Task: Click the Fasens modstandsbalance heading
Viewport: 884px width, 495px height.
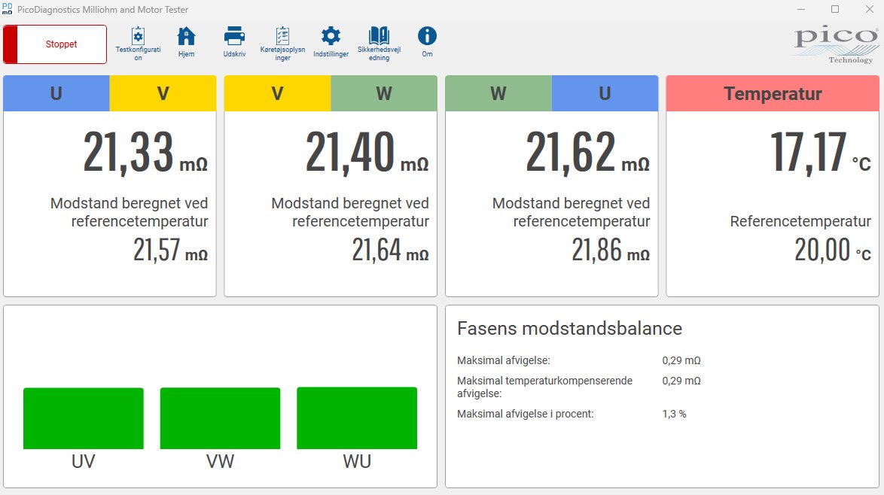Action: (570, 328)
